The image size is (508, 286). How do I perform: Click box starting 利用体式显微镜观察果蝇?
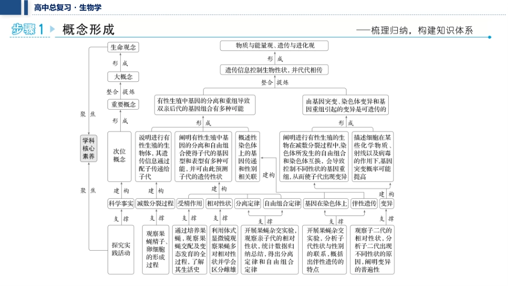click(x=224, y=250)
